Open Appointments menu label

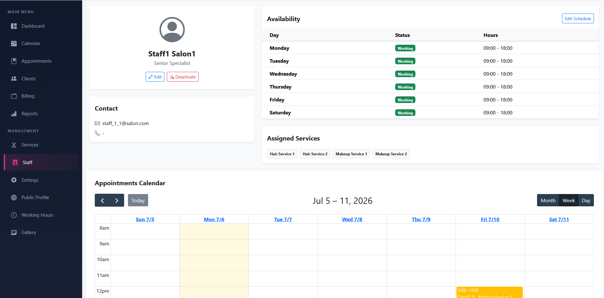pos(36,61)
